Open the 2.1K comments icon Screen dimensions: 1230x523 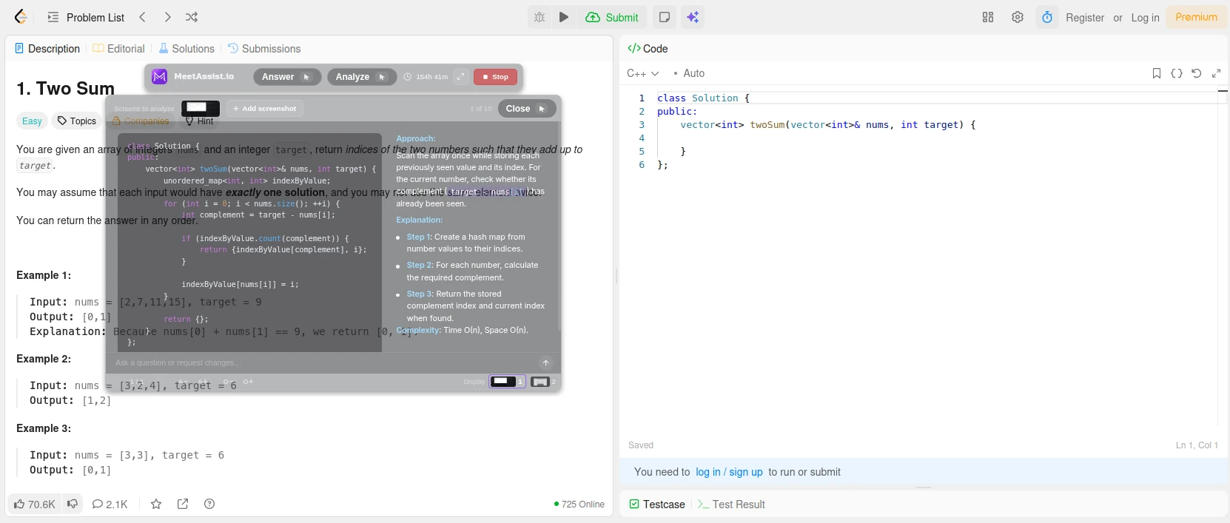(x=110, y=505)
